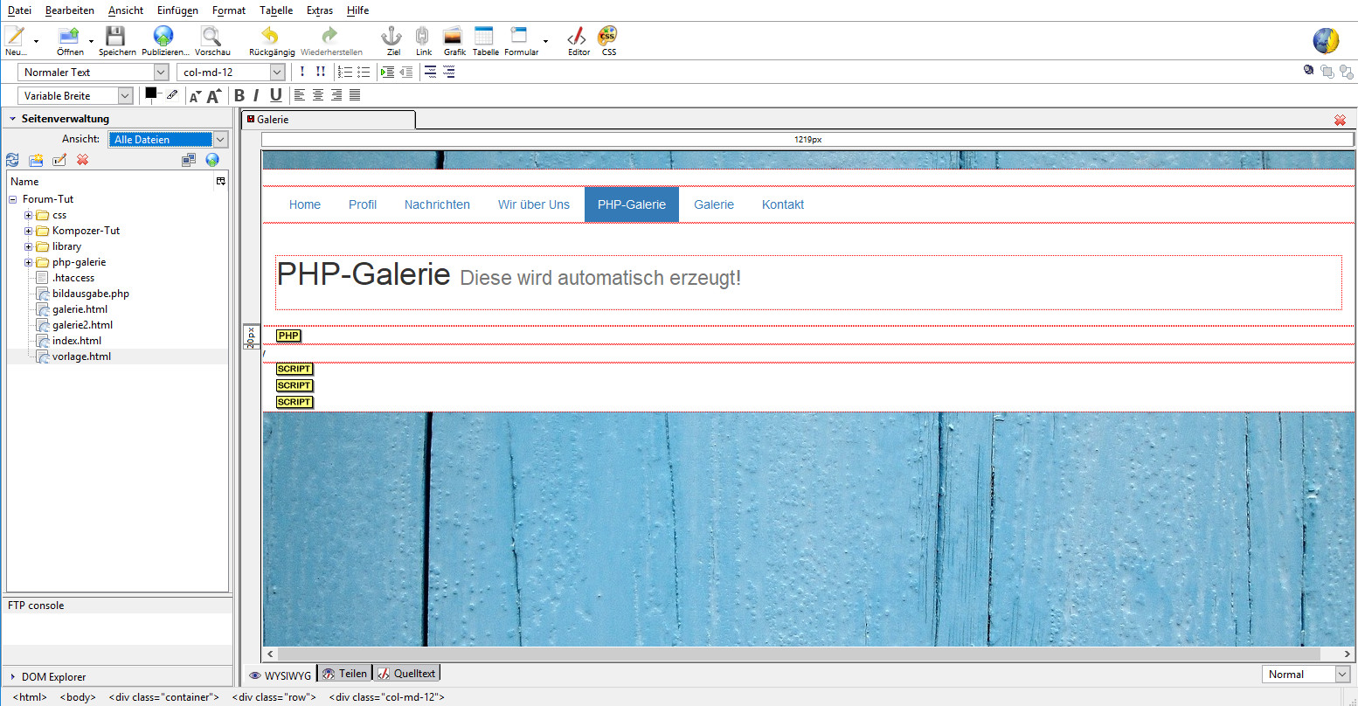Switch to the Teilen split view tab
Image resolution: width=1358 pixels, height=706 pixels.
click(344, 674)
